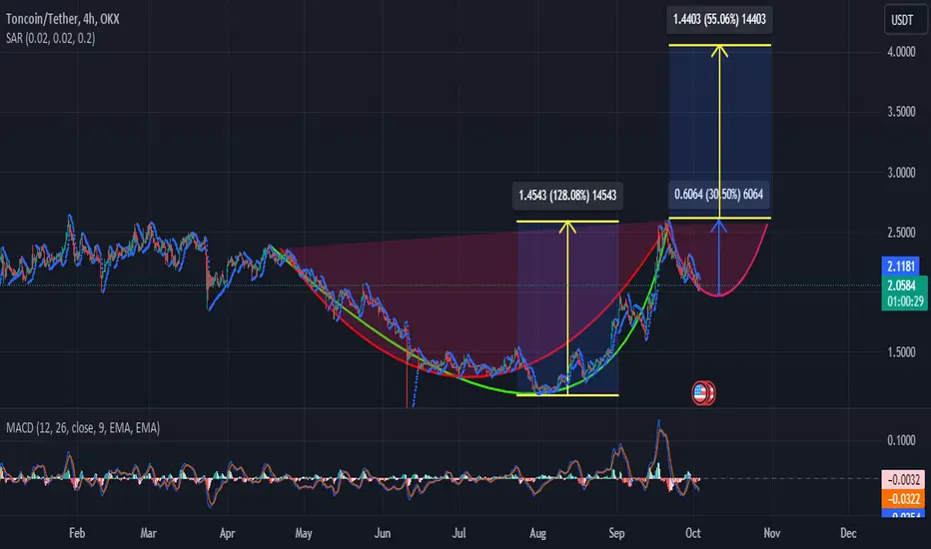Click the Mar label on time axis
Screen dimensions: 931x549
149,533
